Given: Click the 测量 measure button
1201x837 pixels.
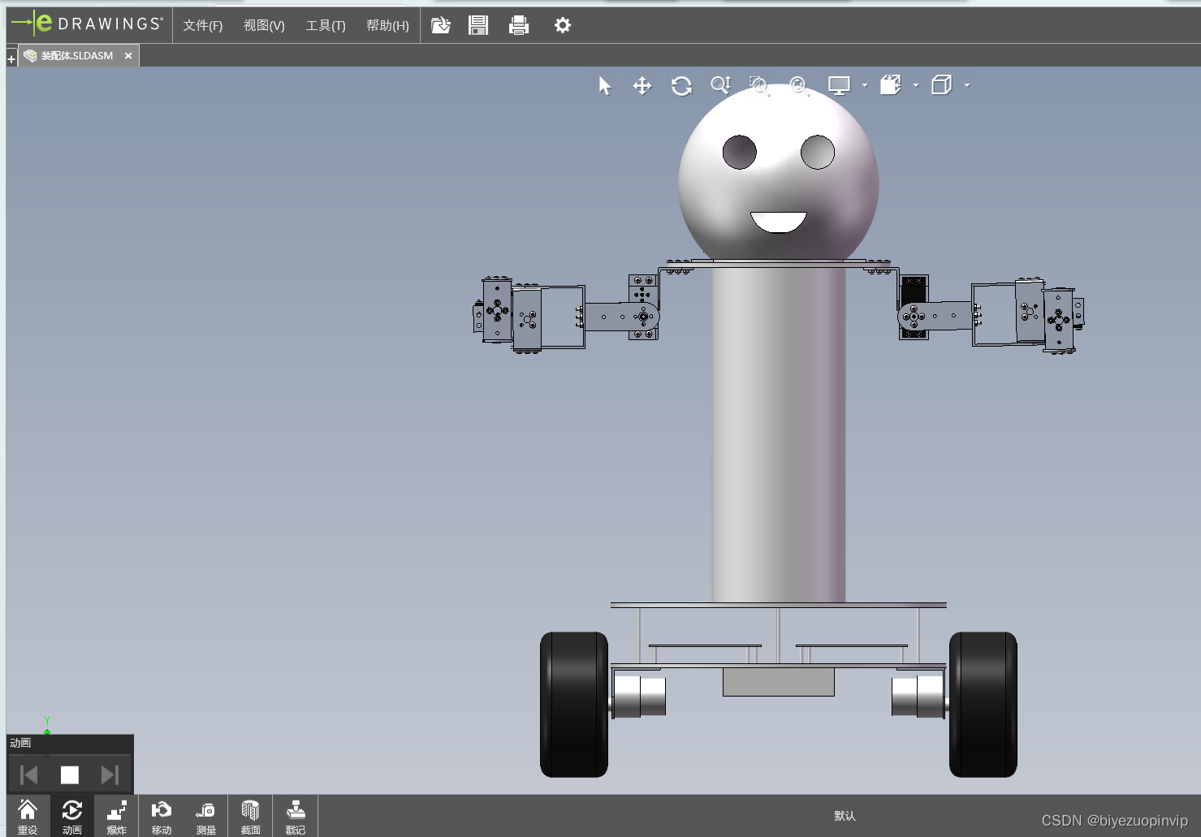Looking at the screenshot, I should point(206,817).
